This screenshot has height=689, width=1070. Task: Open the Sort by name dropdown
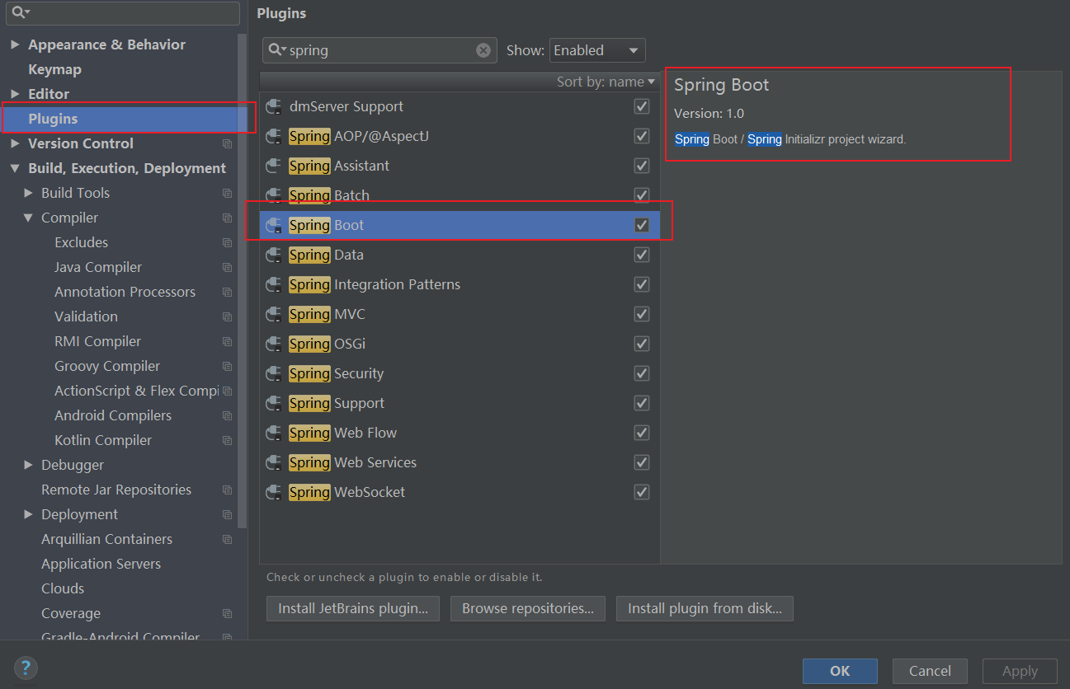(606, 82)
